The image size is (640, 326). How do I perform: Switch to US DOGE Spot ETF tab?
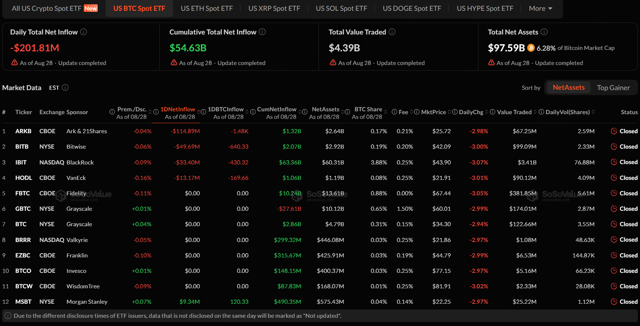pyautogui.click(x=412, y=8)
